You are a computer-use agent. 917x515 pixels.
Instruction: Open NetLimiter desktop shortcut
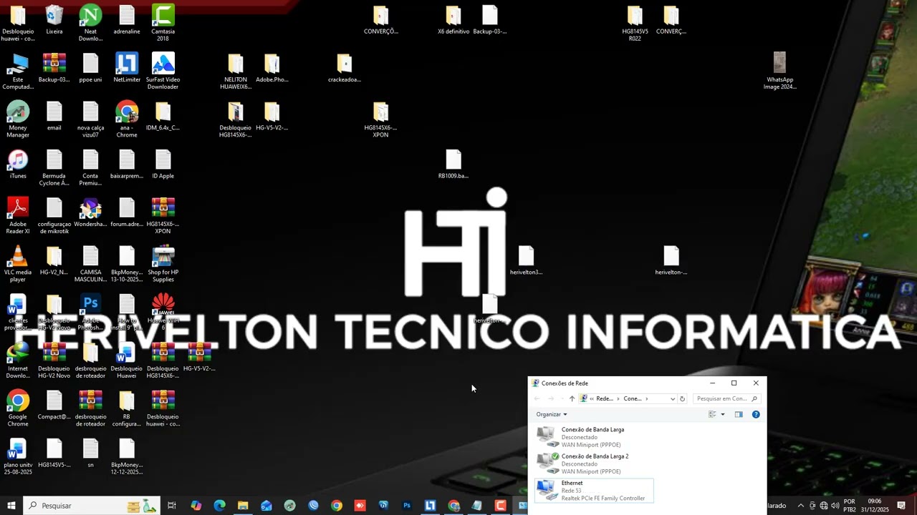tap(127, 67)
